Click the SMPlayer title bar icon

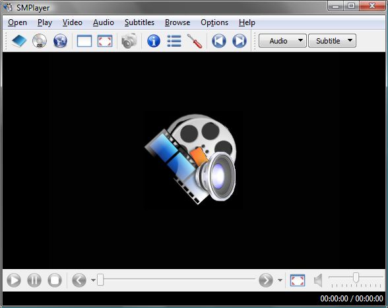8,7
